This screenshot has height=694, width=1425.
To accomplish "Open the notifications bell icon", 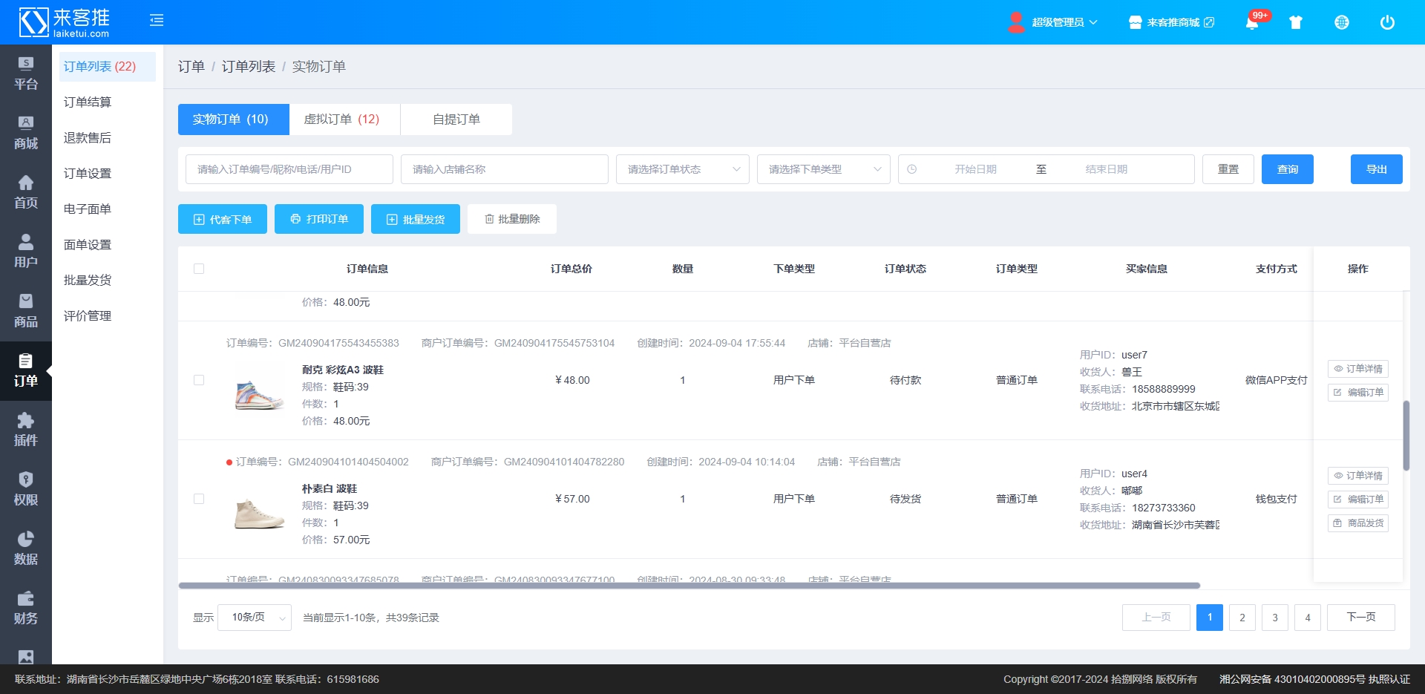I will pos(1251,22).
